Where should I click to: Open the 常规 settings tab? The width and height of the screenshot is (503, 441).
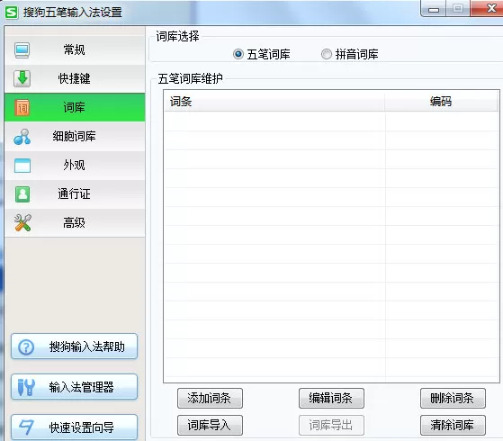pos(75,50)
